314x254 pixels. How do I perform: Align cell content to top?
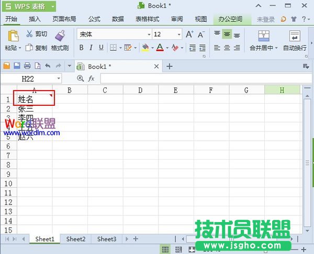pos(217,34)
